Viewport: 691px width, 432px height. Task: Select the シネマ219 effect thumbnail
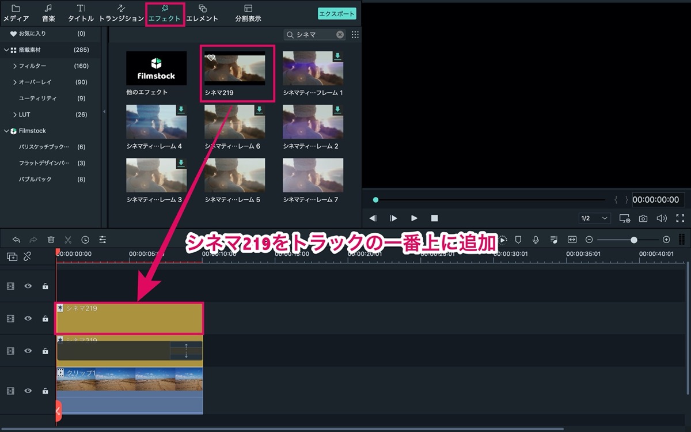tap(235, 69)
